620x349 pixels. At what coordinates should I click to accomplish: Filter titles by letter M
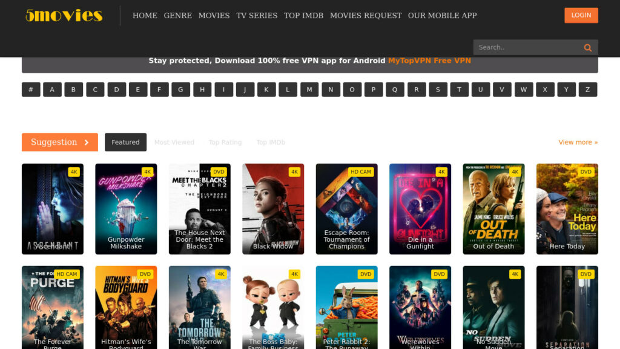pyautogui.click(x=309, y=90)
